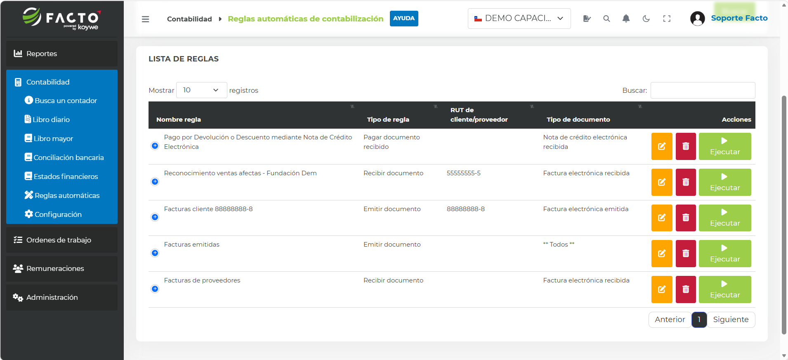788x360 pixels.
Task: Execute Facturas cliente 88888888-8 rule
Action: coord(725,218)
